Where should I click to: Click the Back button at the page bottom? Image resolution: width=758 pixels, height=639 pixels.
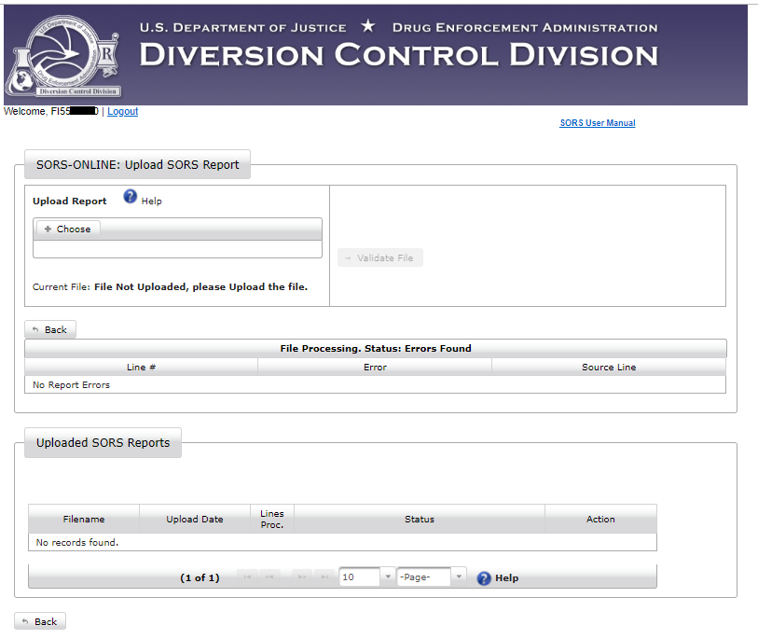40,621
